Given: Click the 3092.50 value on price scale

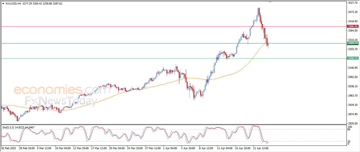Looking at the screenshot, I should pyautogui.click(x=352, y=77).
